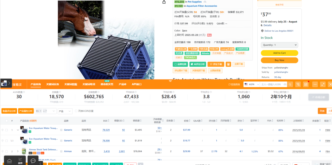Click the 评论下载 orange button

pyautogui.click(x=216, y=64)
